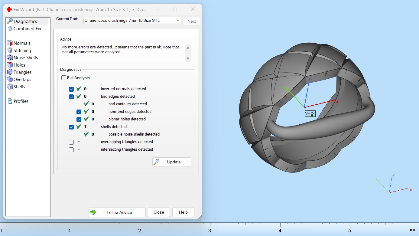Open the Current Part dropdown
This screenshot has height=236, width=419.
pos(132,21)
